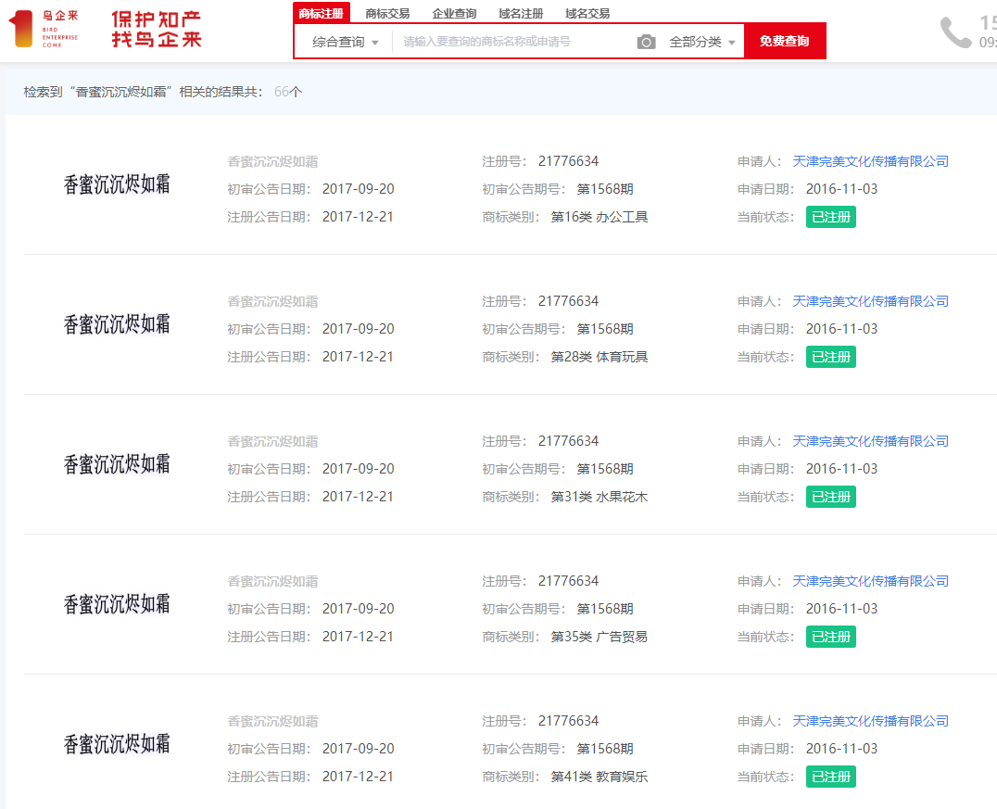
Task: Click trademark image in 第16类 办公工具 row
Action: click(x=117, y=184)
